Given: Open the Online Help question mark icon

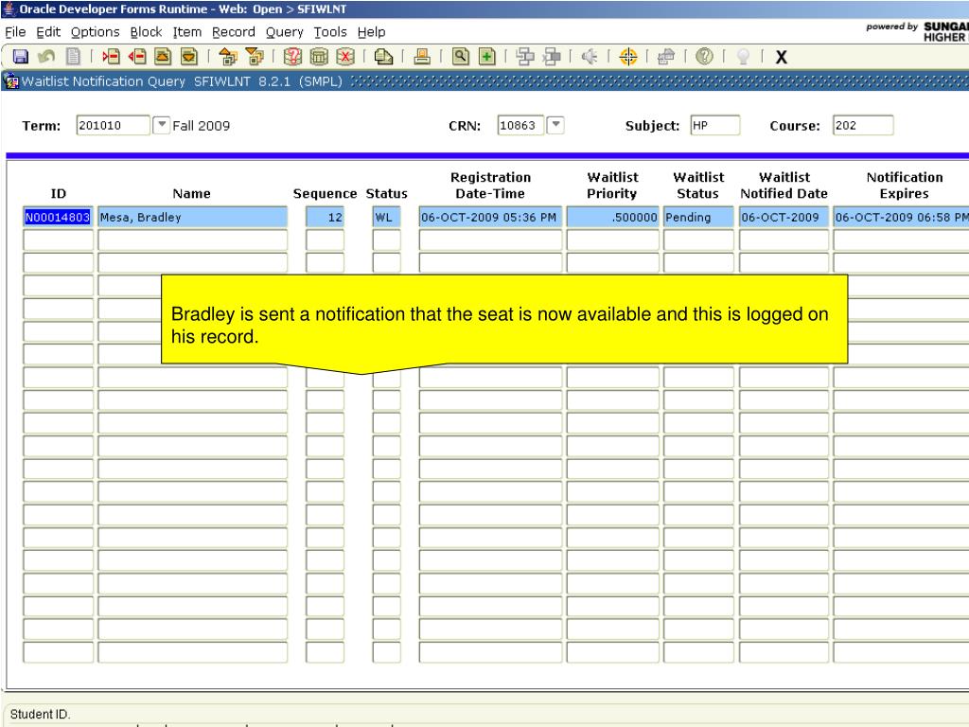Looking at the screenshot, I should (x=704, y=56).
